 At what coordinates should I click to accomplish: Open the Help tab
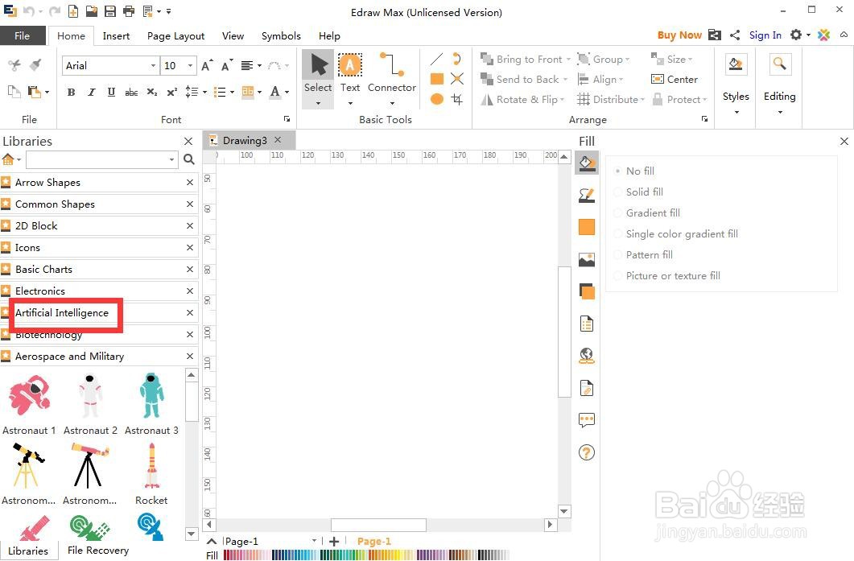[329, 36]
